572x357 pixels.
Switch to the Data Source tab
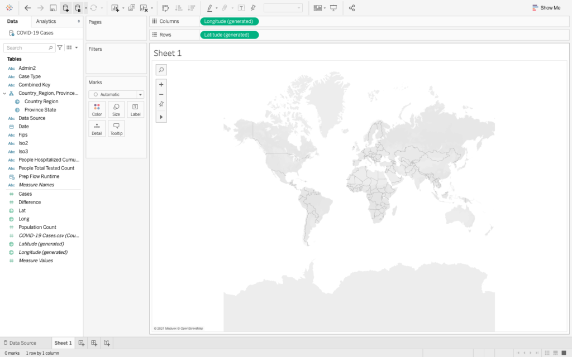pyautogui.click(x=22, y=342)
